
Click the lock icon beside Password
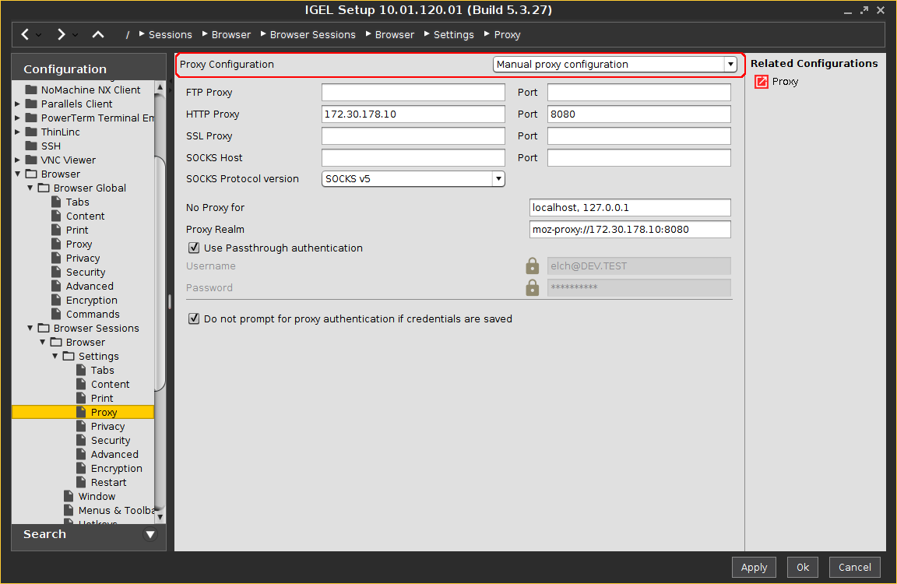pos(533,288)
